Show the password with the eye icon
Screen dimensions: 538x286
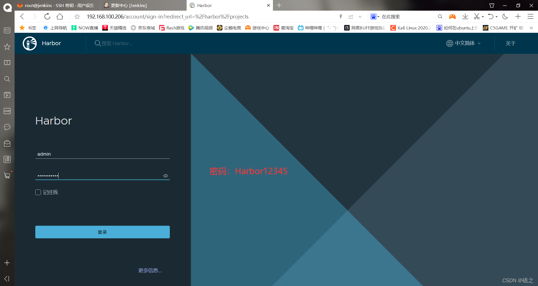pos(166,176)
